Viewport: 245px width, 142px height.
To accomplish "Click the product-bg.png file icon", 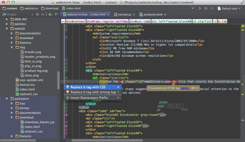I will click(22, 71).
